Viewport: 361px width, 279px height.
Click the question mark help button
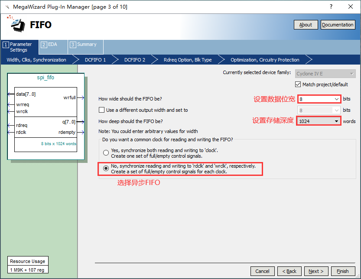click(x=331, y=6)
